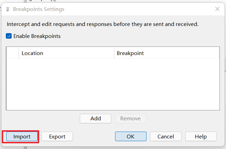This screenshot has height=149, width=226.
Task: Click the Breakpoints Settings title text
Action: pos(38,9)
